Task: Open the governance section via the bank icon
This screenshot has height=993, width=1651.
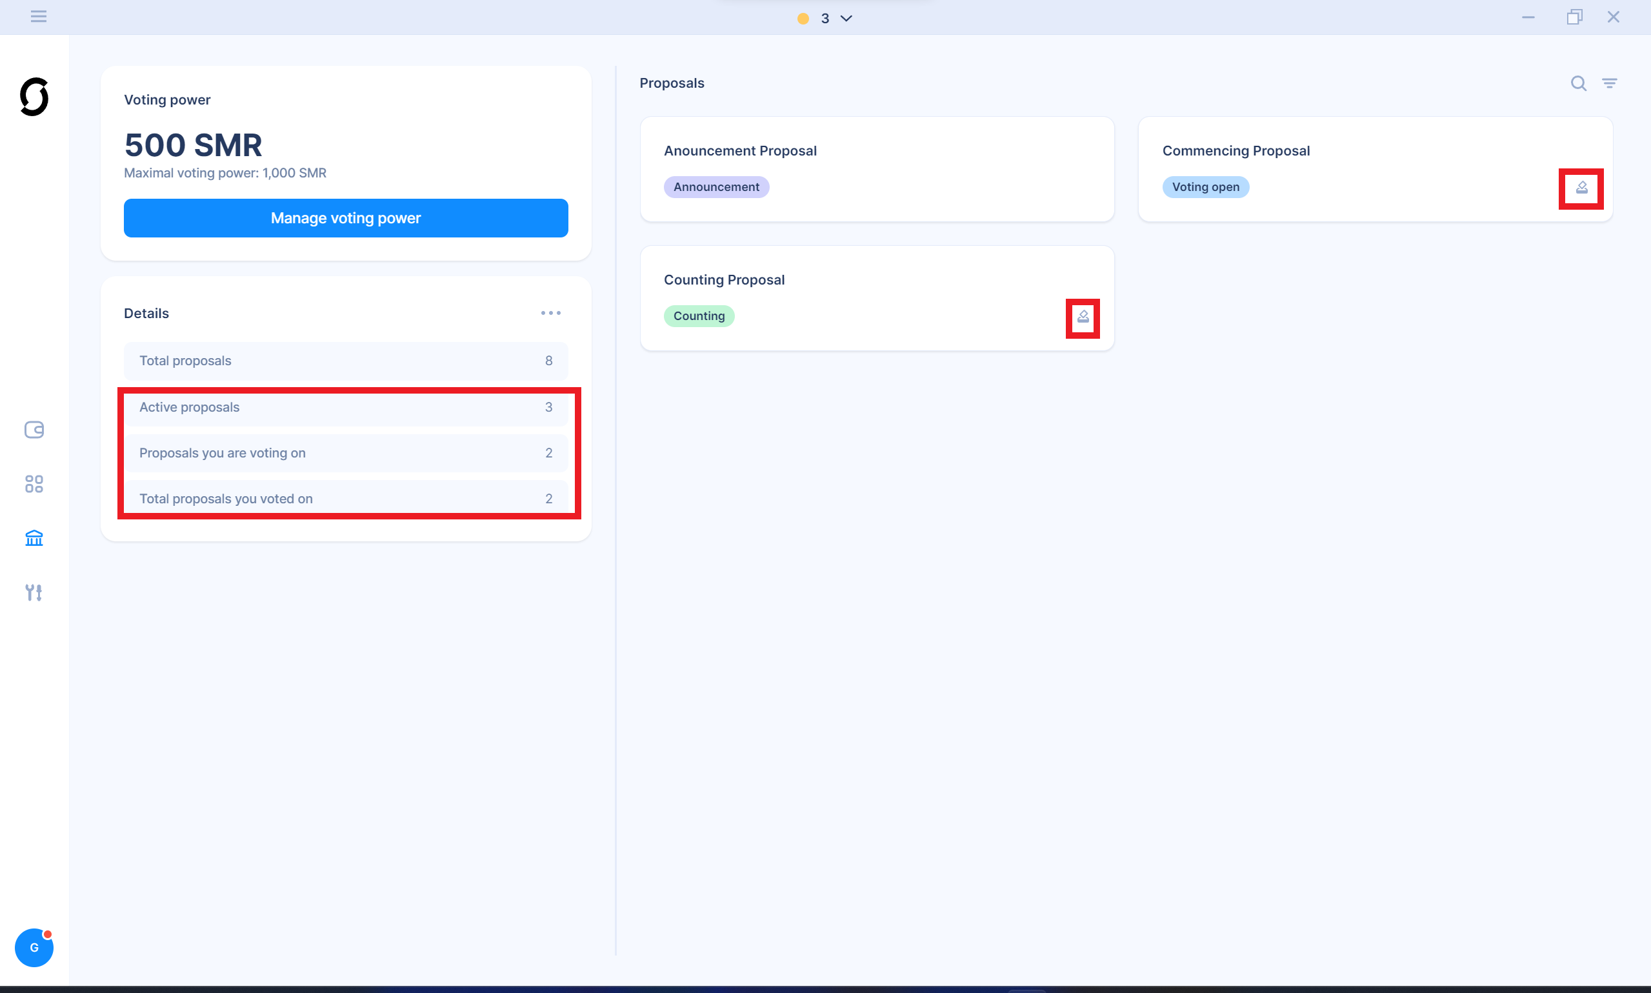Action: pos(34,538)
